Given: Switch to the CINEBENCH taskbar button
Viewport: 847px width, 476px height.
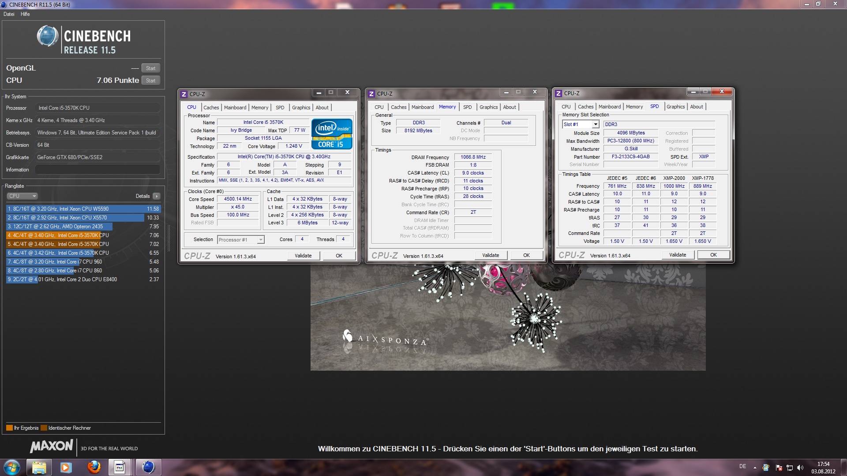Looking at the screenshot, I should pos(148,467).
